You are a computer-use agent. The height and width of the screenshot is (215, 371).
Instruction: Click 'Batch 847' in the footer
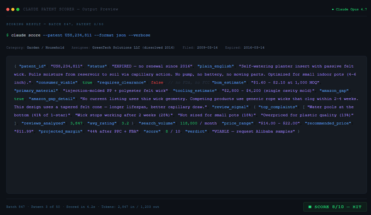pyautogui.click(x=15, y=207)
